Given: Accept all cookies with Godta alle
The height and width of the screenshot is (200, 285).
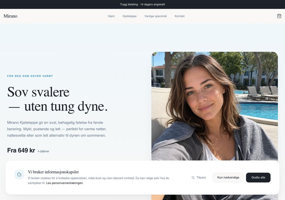Looking at the screenshot, I should pyautogui.click(x=258, y=177).
